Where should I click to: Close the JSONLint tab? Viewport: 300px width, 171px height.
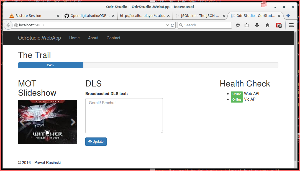(224, 16)
